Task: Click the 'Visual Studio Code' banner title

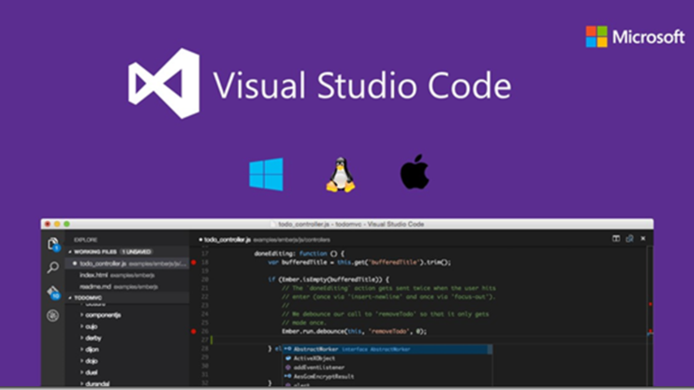Action: (x=362, y=85)
